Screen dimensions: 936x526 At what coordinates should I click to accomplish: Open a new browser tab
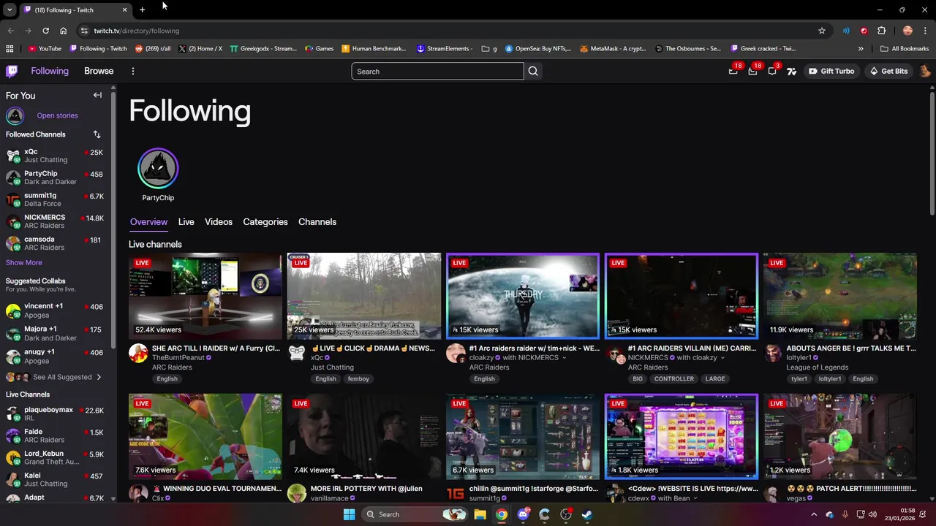(142, 9)
